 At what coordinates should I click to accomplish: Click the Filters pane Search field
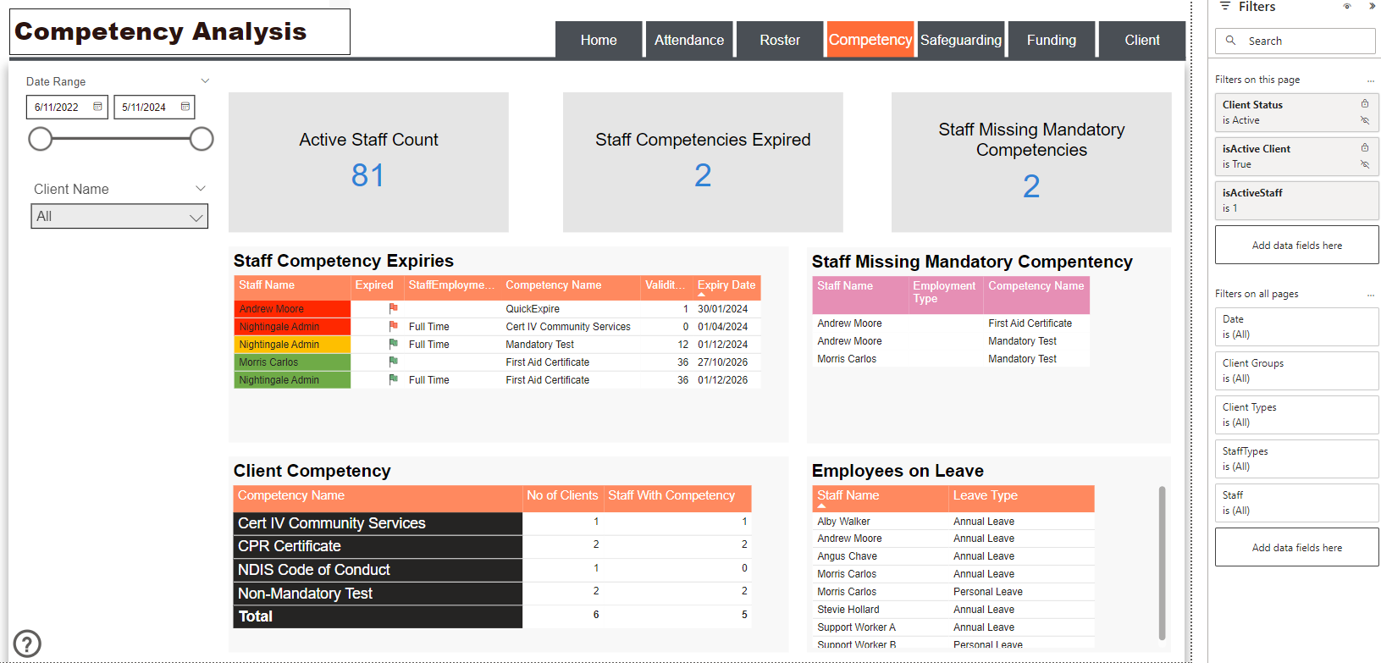tap(1295, 41)
